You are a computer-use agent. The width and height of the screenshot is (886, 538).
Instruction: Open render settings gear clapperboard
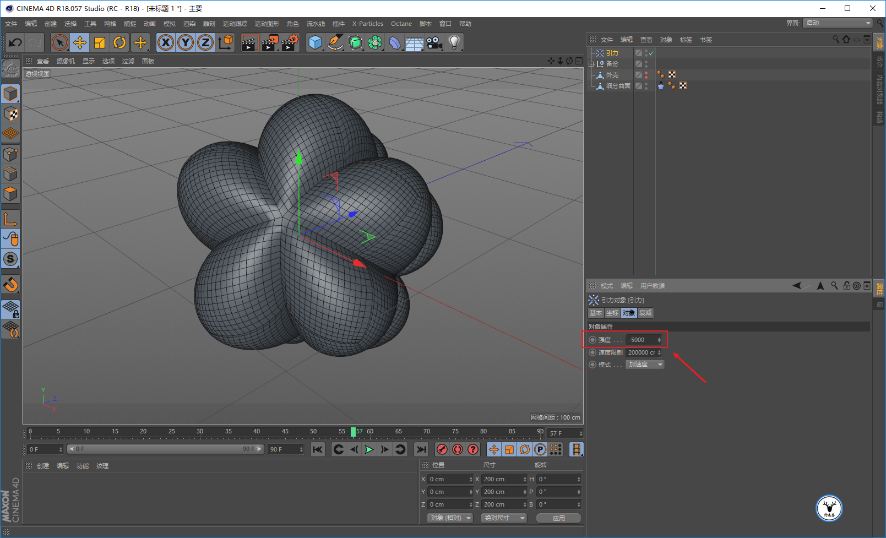290,42
